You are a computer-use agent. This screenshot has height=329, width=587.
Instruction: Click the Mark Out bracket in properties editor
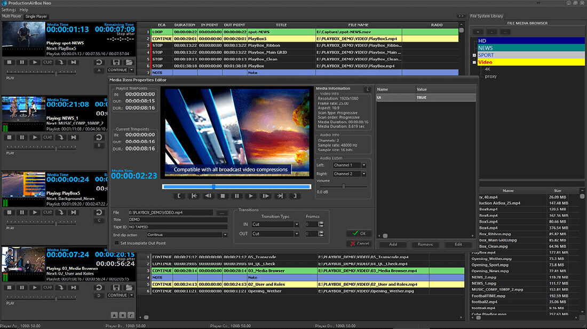tap(295, 196)
